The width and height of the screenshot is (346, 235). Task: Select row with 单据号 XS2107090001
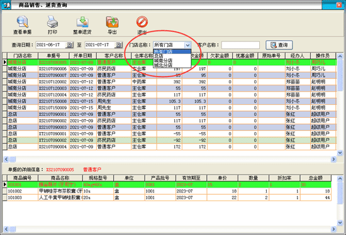click(x=170, y=114)
